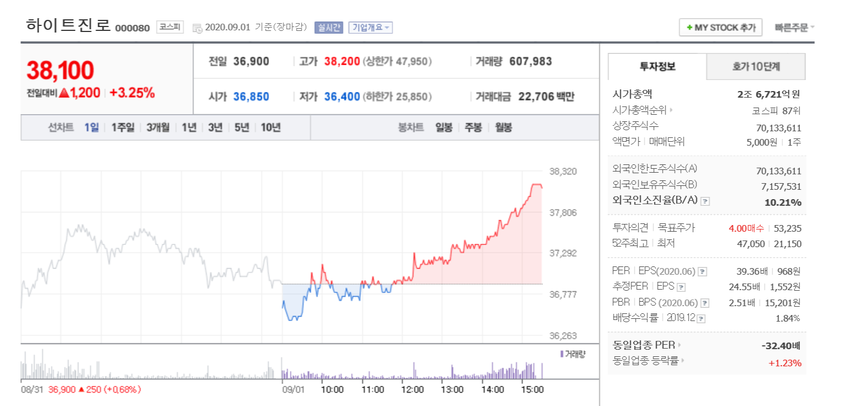
Task: Click the help icon next to 배당수익률 2019.12
Action: tap(701, 318)
